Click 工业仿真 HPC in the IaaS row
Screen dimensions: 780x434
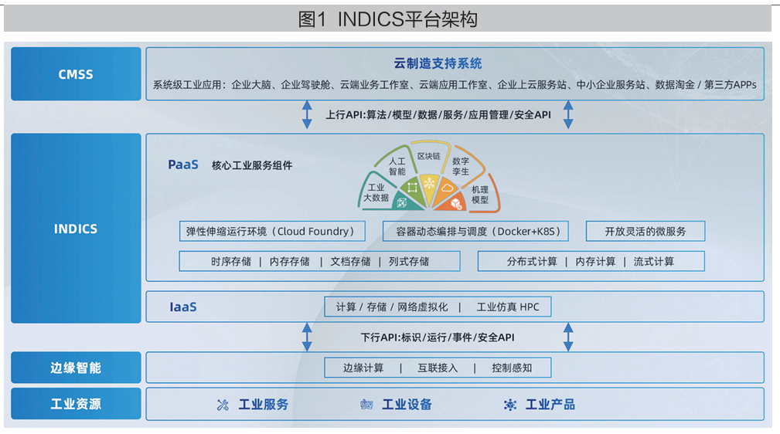(508, 307)
